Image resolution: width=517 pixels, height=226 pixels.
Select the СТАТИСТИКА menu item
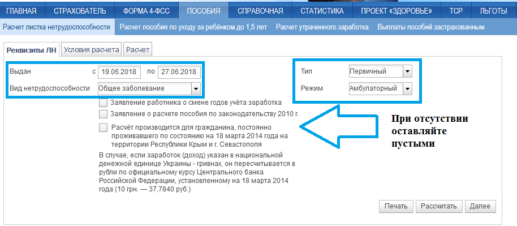tap(322, 11)
